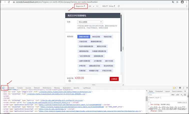Switch to the Lighthouse tab

[x=87, y=88]
